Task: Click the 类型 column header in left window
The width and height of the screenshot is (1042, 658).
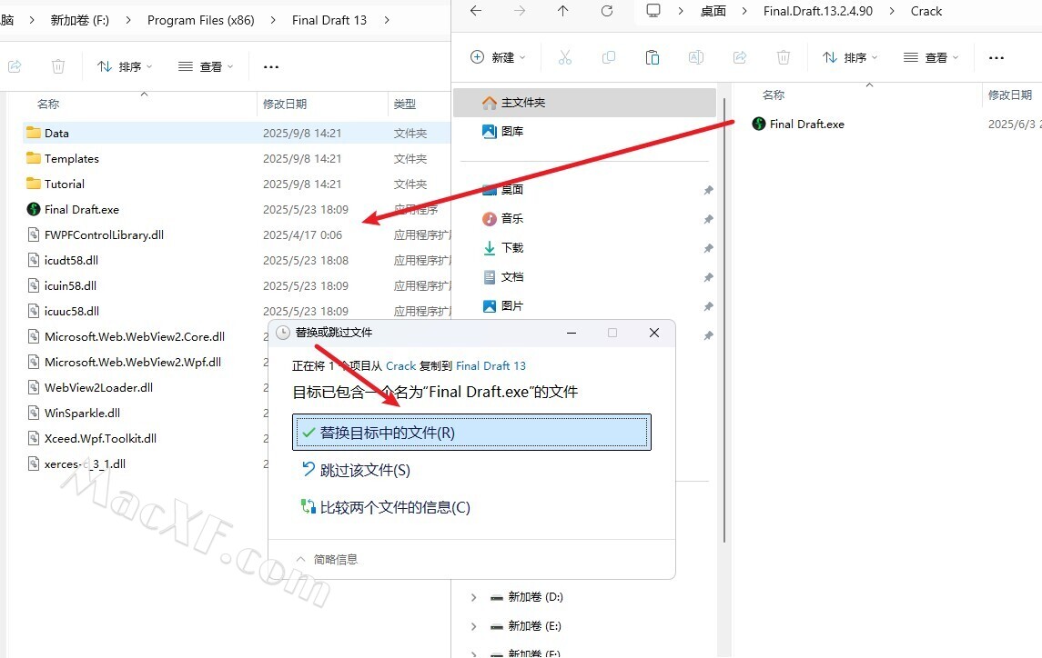Action: tap(405, 104)
